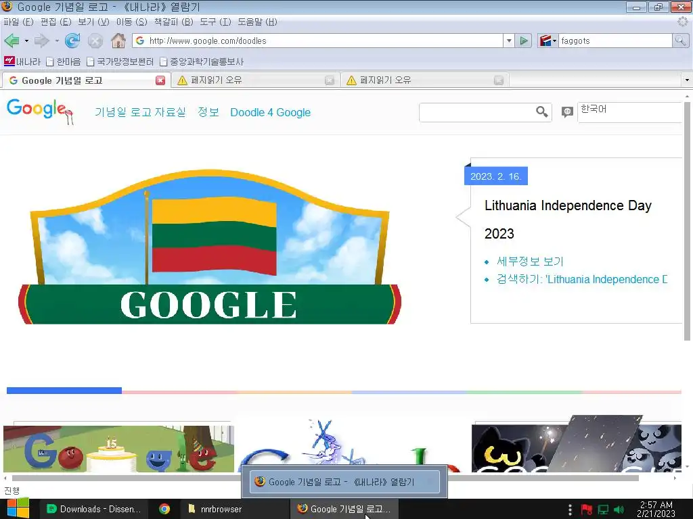Open the black cat doodle thumbnail

pos(577,445)
